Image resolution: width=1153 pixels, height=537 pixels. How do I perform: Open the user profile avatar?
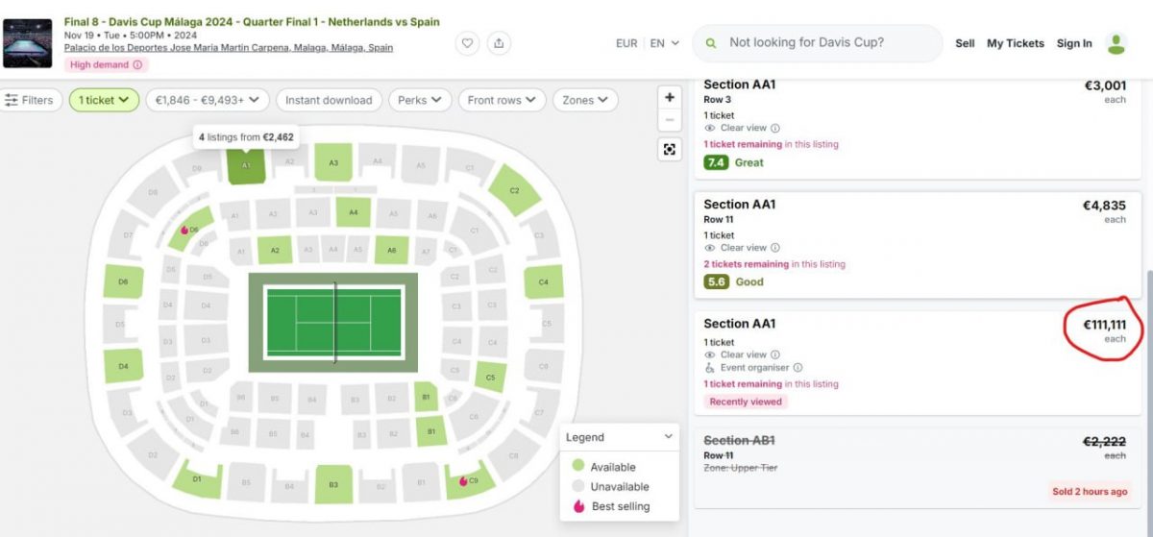pyautogui.click(x=1116, y=43)
